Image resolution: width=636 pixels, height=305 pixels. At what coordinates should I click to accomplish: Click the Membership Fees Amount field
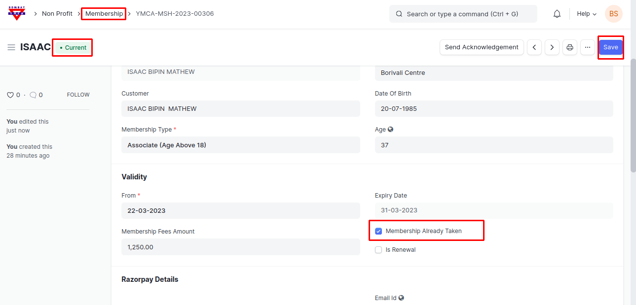coord(240,247)
